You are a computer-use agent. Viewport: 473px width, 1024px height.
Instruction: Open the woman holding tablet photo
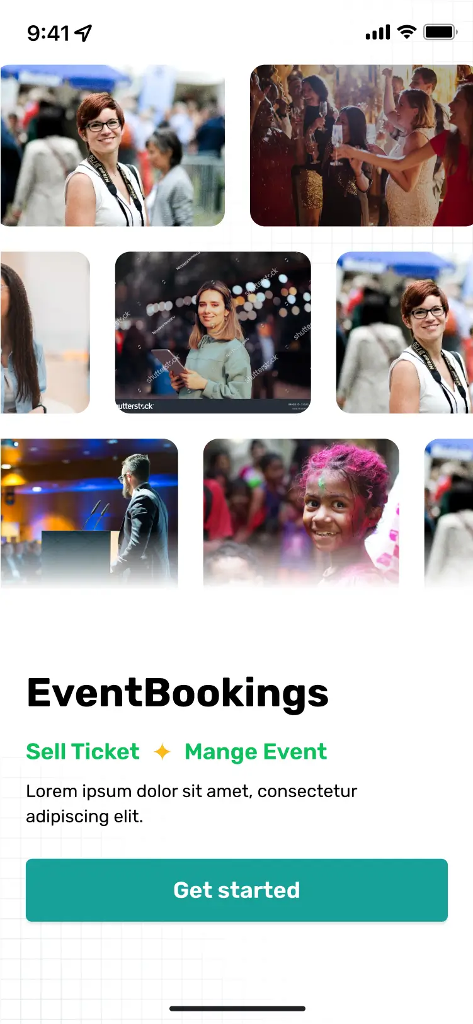click(213, 333)
